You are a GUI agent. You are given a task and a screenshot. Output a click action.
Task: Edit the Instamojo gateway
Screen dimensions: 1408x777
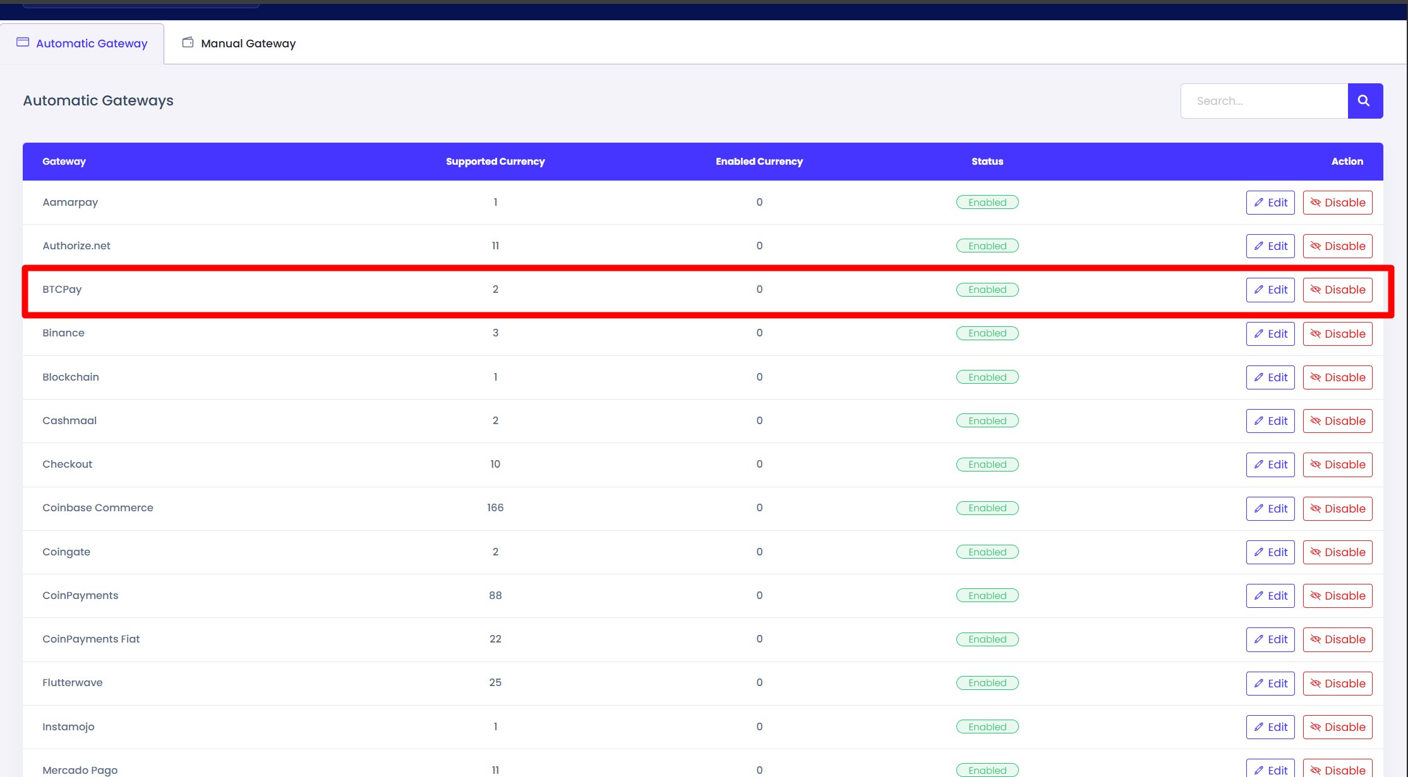[1270, 727]
